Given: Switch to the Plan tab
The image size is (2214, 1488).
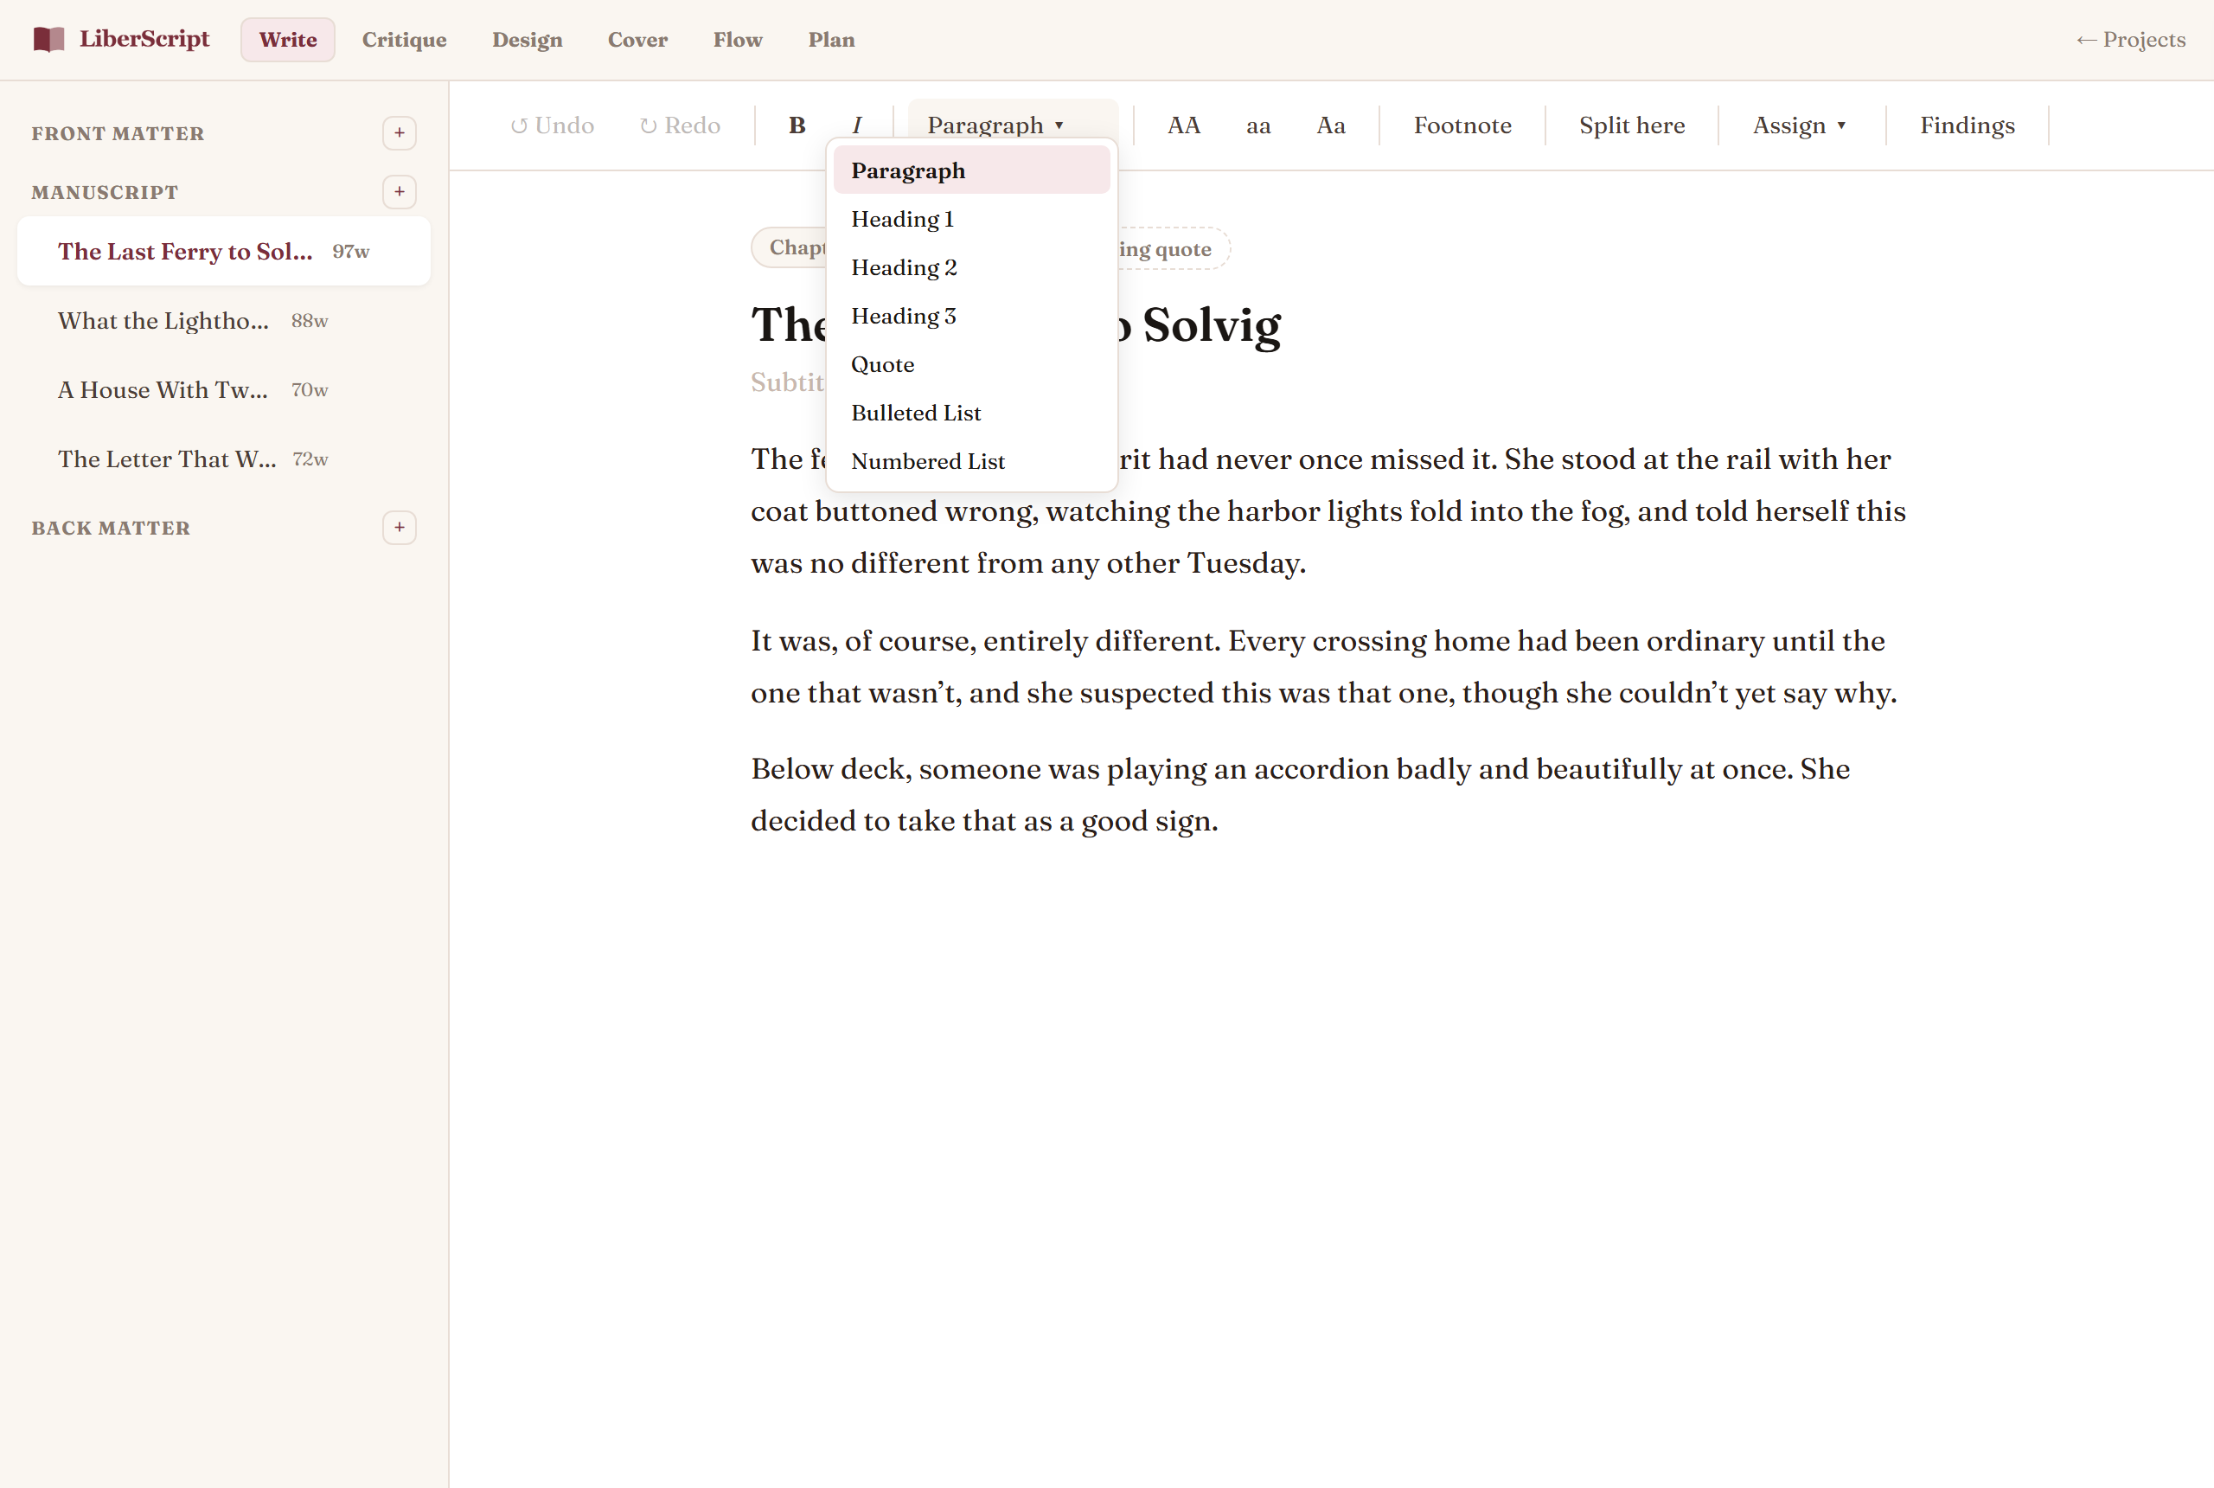Looking at the screenshot, I should point(831,40).
